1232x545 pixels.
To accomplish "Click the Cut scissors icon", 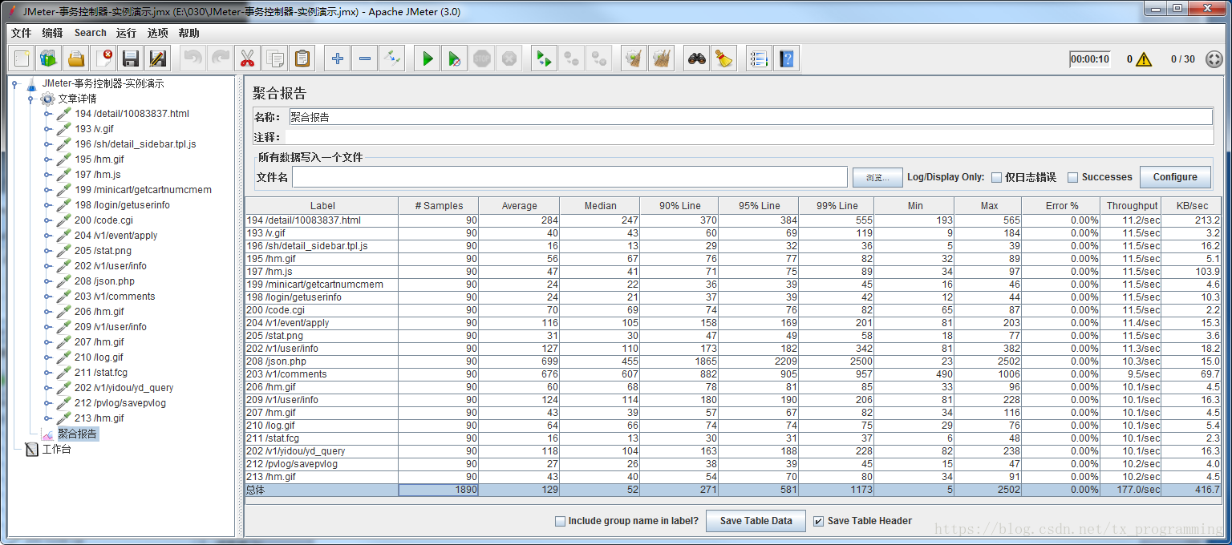I will [247, 59].
